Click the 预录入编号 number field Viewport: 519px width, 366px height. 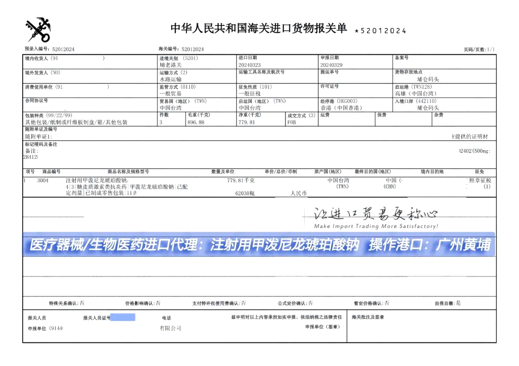(63, 49)
